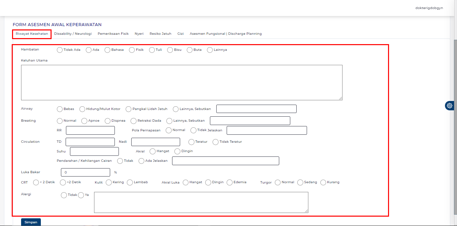Image resolution: width=457 pixels, height=226 pixels.
Task: Open the settings gear side panel
Action: [450, 106]
